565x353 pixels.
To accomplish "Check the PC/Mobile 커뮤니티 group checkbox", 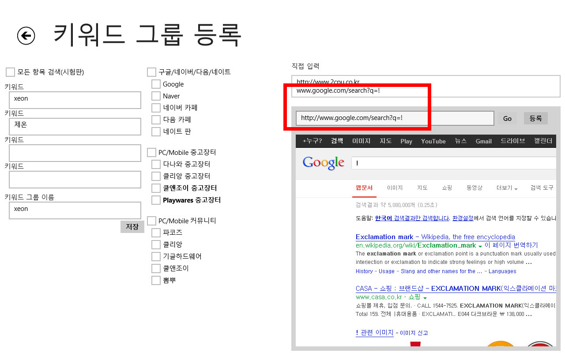I will pos(151,221).
